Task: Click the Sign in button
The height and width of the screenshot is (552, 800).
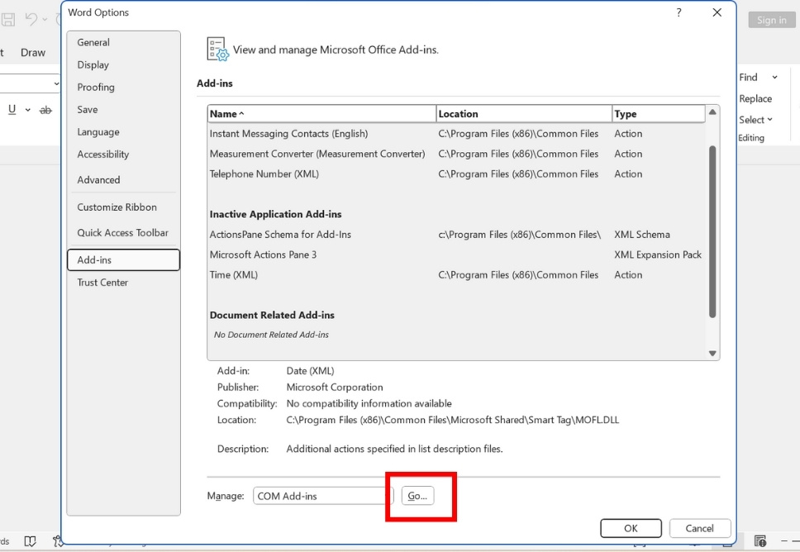Action: click(x=771, y=19)
